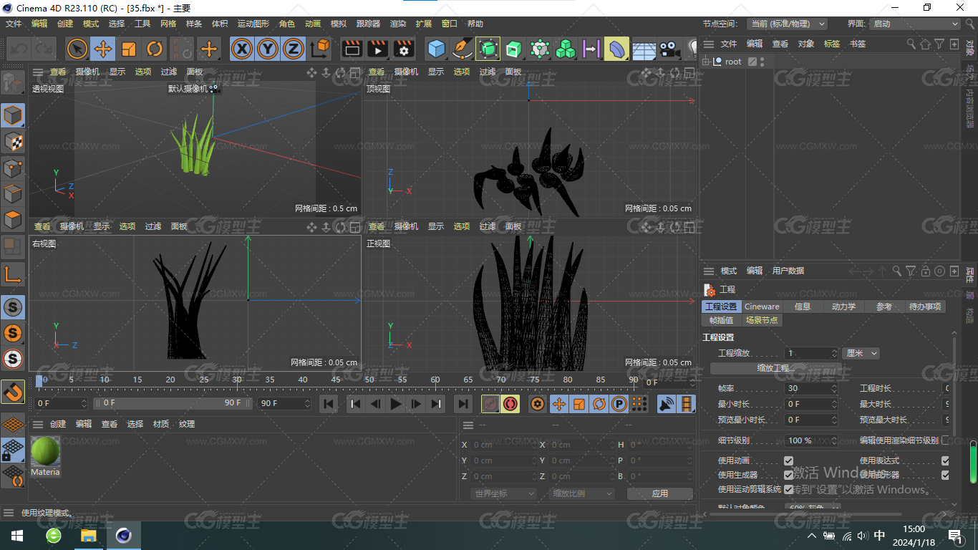This screenshot has height=550, width=978.
Task: Click 工程缩放 value stepper arrows
Action: tap(834, 353)
